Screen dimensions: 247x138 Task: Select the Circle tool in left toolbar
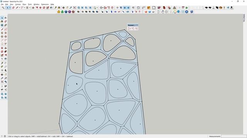coord(2,36)
